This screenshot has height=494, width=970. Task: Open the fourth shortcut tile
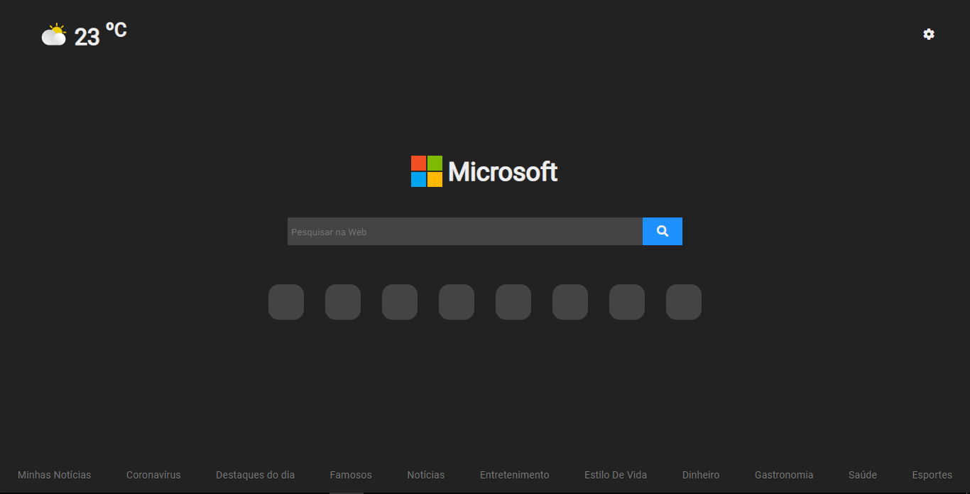456,302
